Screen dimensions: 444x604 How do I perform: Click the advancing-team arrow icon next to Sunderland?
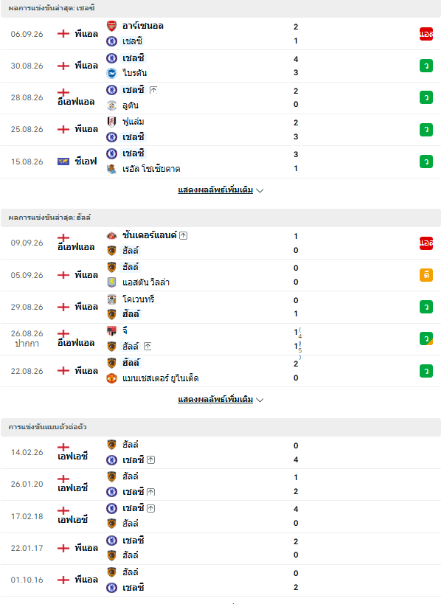point(184,235)
